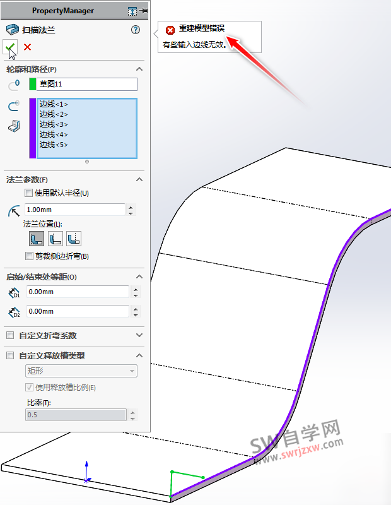Click the PropertyManager list icon in header
The width and height of the screenshot is (391, 505).
132,11
